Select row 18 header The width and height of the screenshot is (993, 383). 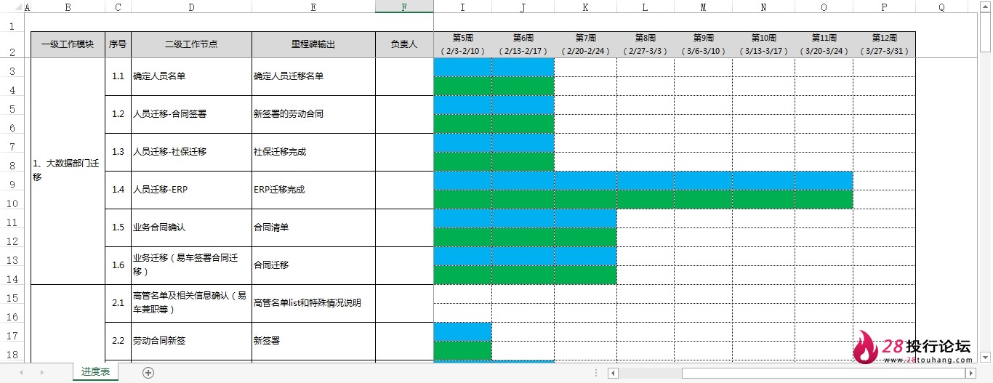(12, 354)
